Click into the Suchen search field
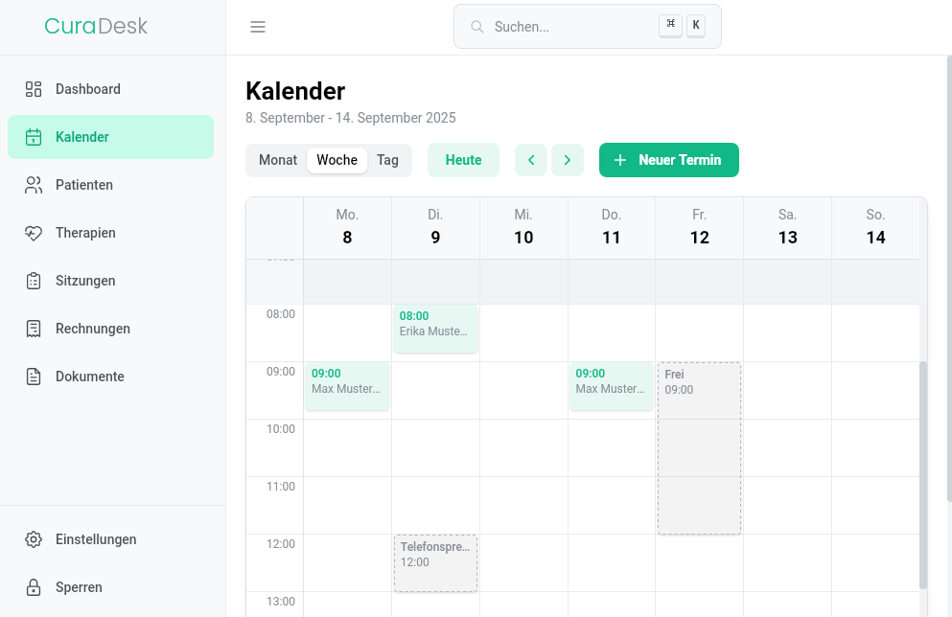This screenshot has height=617, width=952. tap(566, 26)
